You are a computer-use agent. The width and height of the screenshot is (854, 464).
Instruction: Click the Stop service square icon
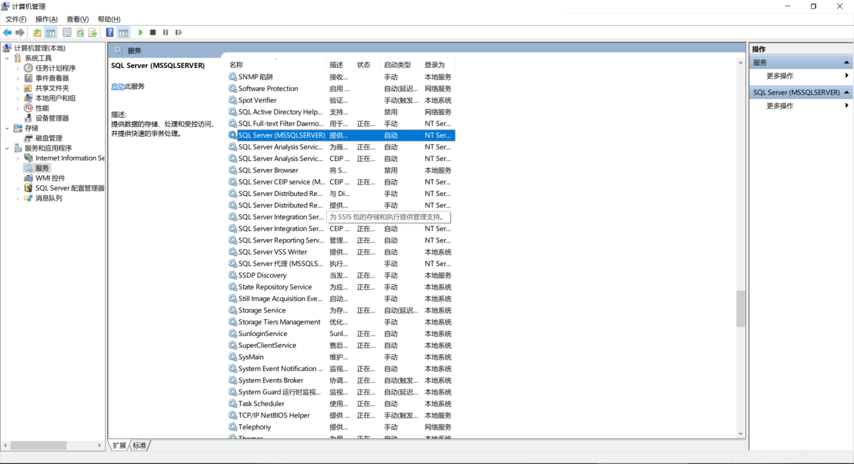tap(153, 32)
